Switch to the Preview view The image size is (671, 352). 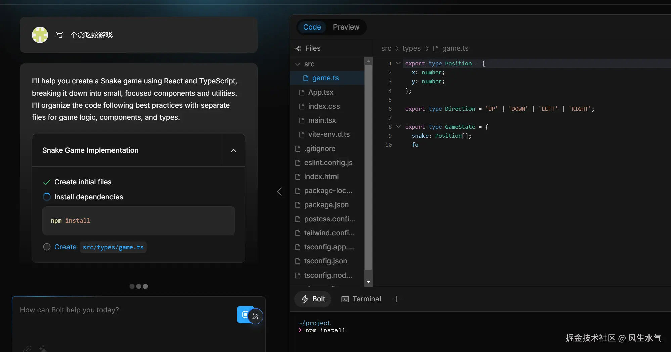pyautogui.click(x=346, y=27)
